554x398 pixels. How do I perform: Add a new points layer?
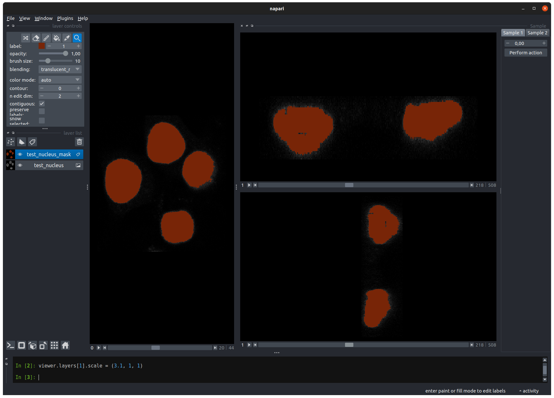[x=11, y=142]
